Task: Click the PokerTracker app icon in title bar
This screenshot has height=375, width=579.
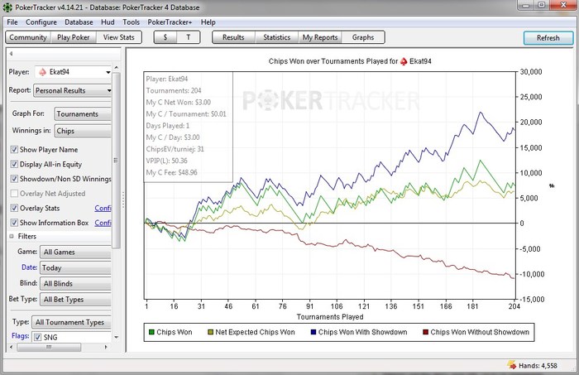Action: pyautogui.click(x=7, y=7)
